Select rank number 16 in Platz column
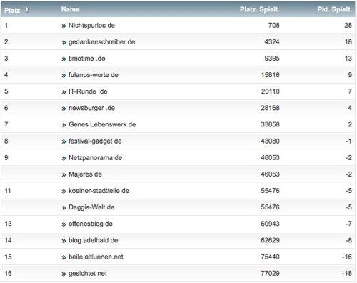Image resolution: width=357 pixels, height=283 pixels. (x=8, y=273)
